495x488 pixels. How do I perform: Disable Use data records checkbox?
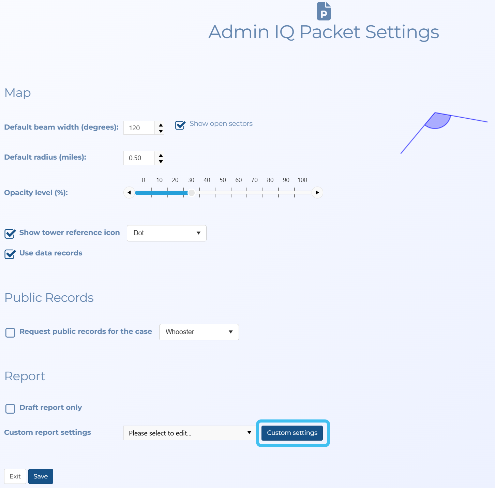click(x=10, y=254)
